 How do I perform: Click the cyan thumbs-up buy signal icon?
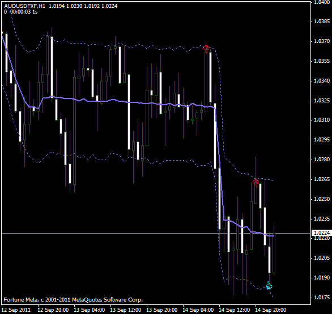269,286
